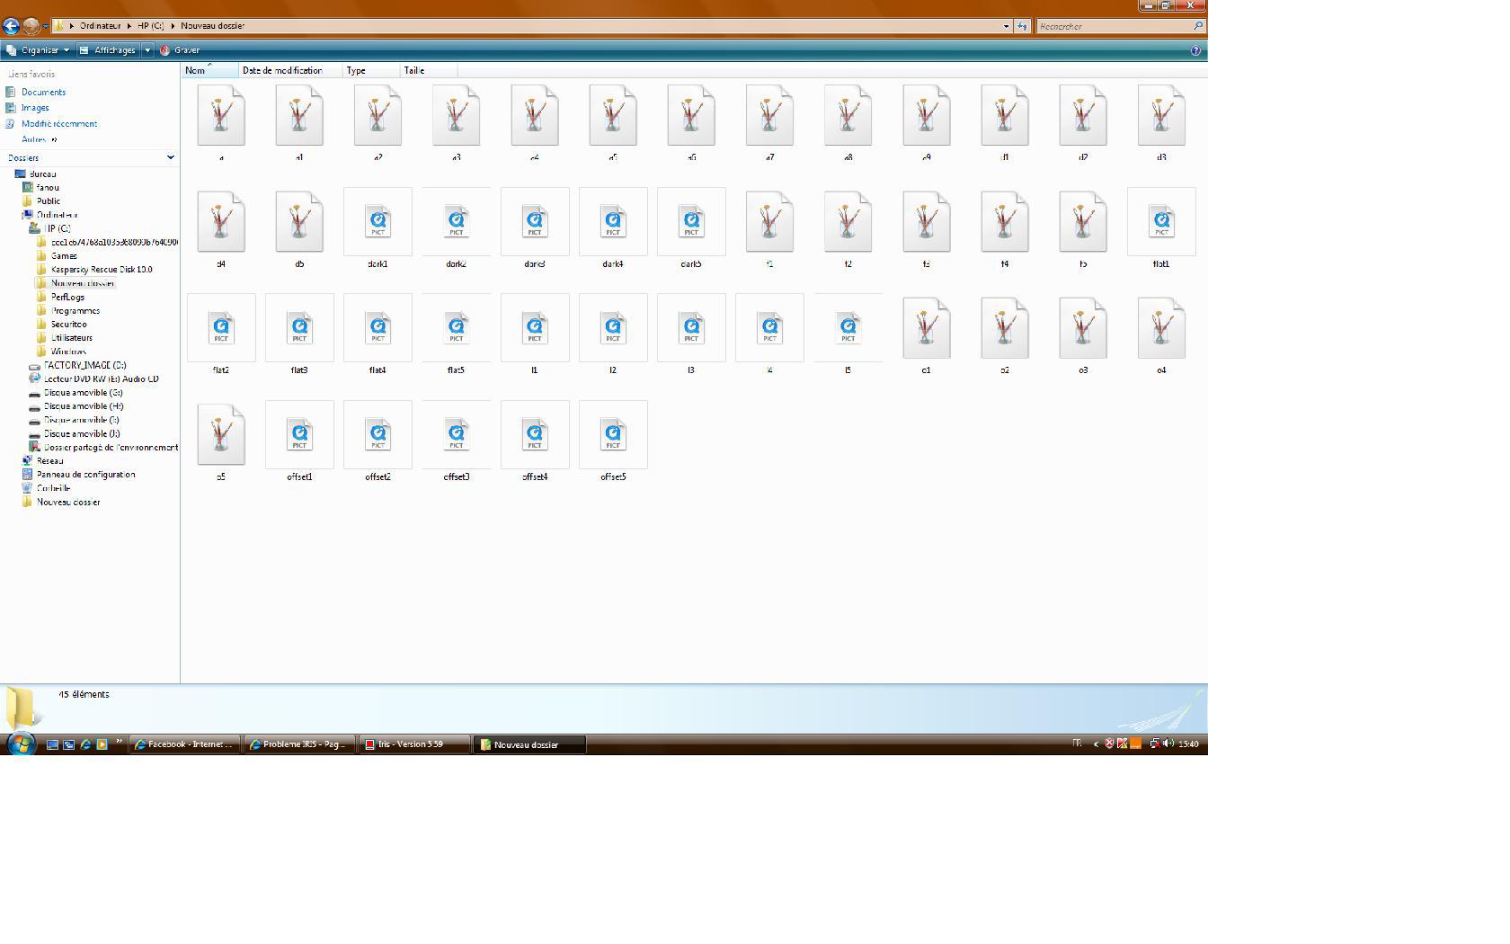Expand the HP (C:) breadcrumb arrow
This screenshot has width=1510, height=944.
(173, 26)
